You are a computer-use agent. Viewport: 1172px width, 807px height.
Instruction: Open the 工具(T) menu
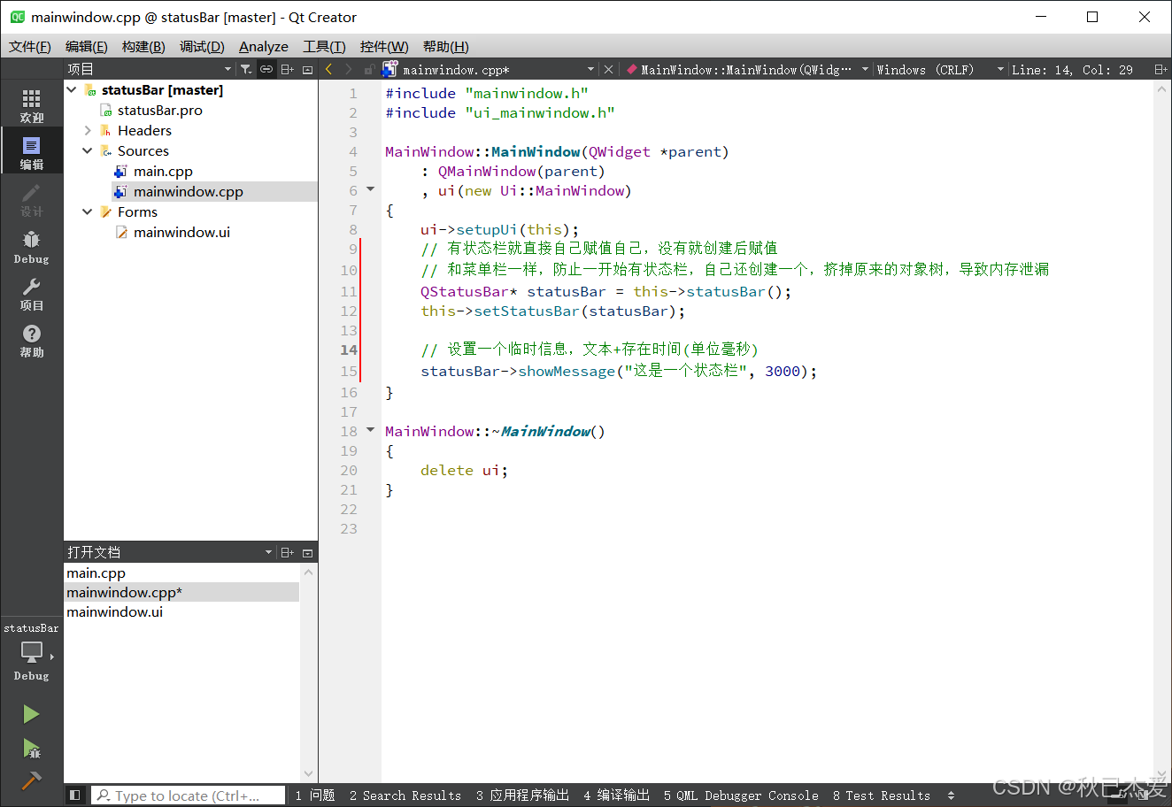coord(324,46)
